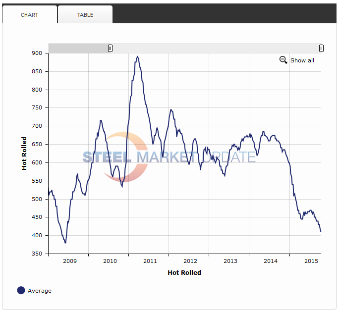339x311 pixels.
Task: Click the 'Show all' text link
Action: [x=302, y=60]
